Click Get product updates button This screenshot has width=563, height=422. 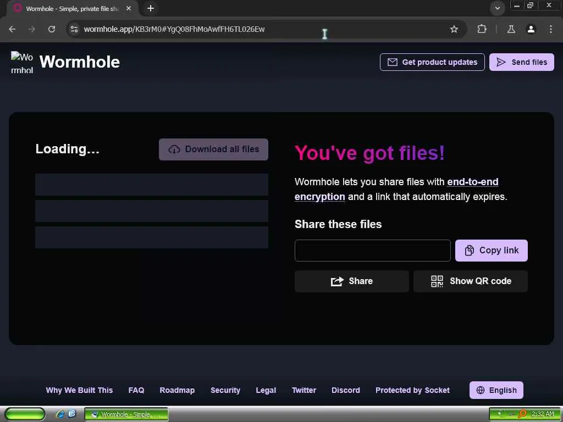pyautogui.click(x=432, y=62)
